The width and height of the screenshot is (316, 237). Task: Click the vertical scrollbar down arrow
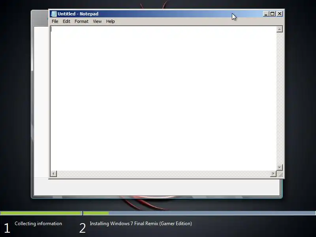coord(280,167)
